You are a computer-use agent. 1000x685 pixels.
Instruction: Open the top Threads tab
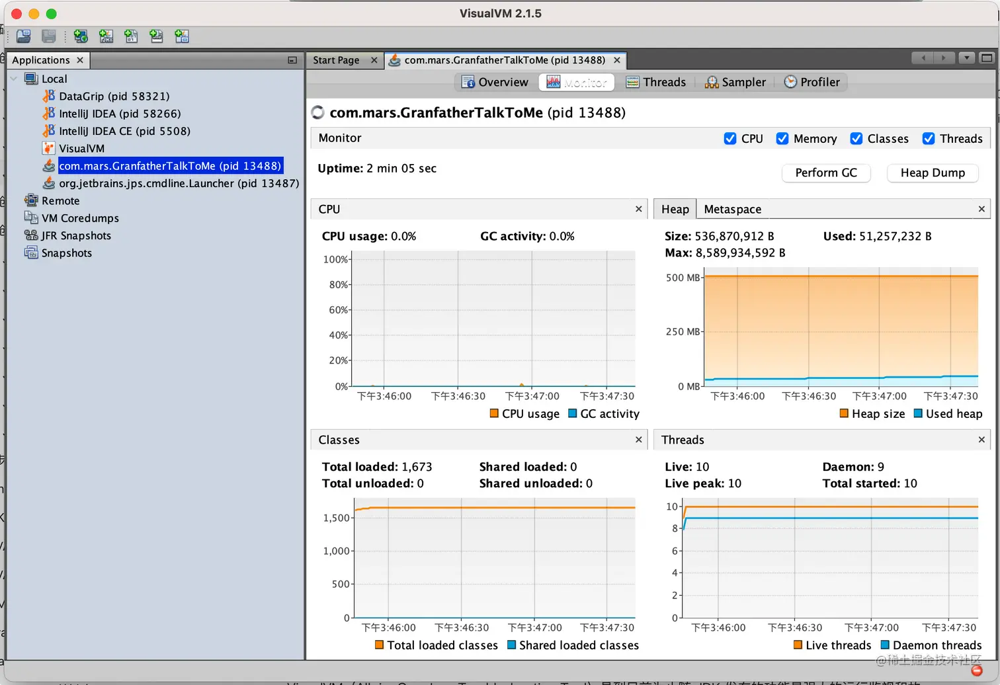(656, 82)
